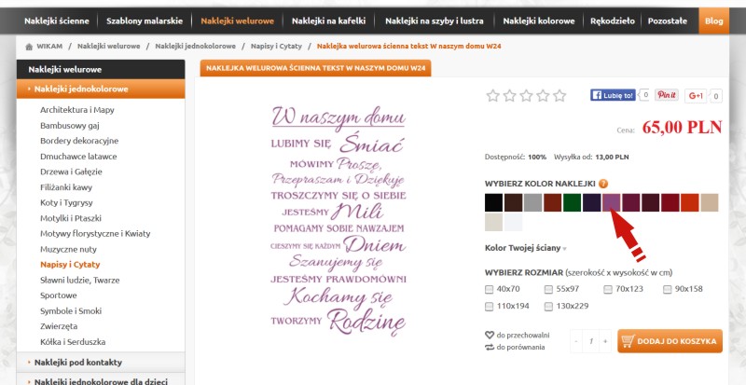Screen dimensions: 746x385
Task: Increase quantity with the plus button
Action: [605, 341]
